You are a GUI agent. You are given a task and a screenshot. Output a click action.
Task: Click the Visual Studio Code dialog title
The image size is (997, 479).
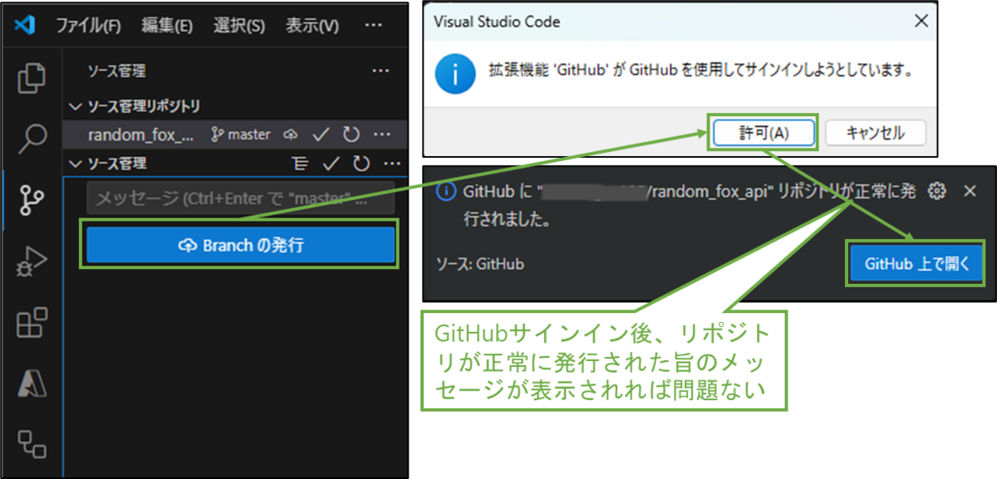click(497, 22)
